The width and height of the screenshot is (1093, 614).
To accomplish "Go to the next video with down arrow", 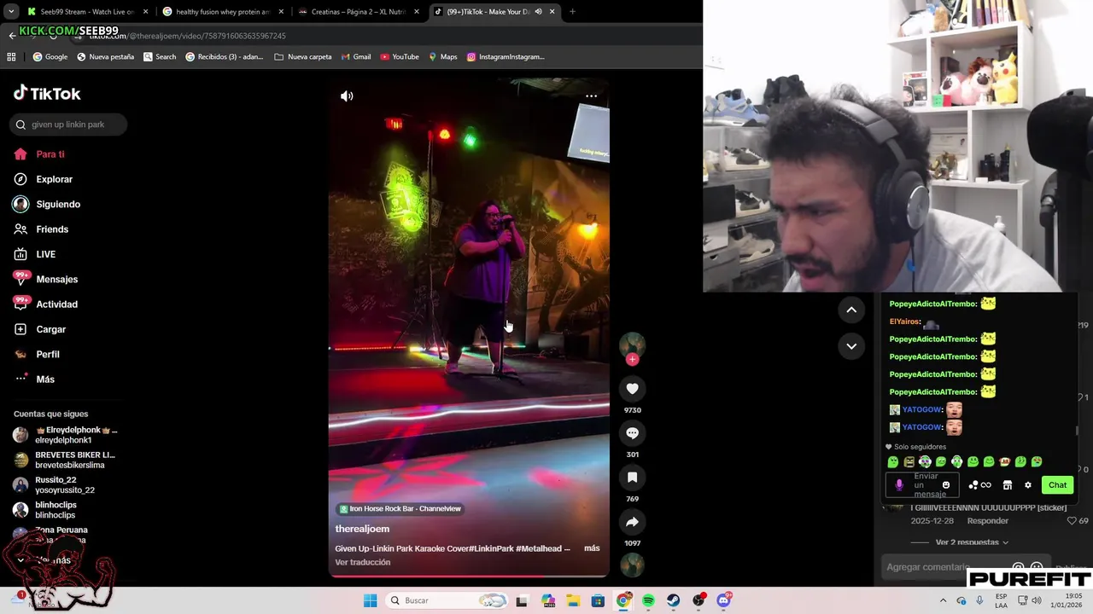I will click(x=851, y=346).
